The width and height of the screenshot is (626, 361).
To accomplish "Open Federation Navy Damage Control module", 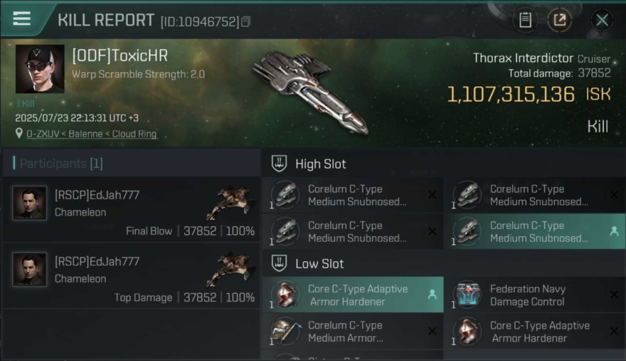I will (x=534, y=295).
